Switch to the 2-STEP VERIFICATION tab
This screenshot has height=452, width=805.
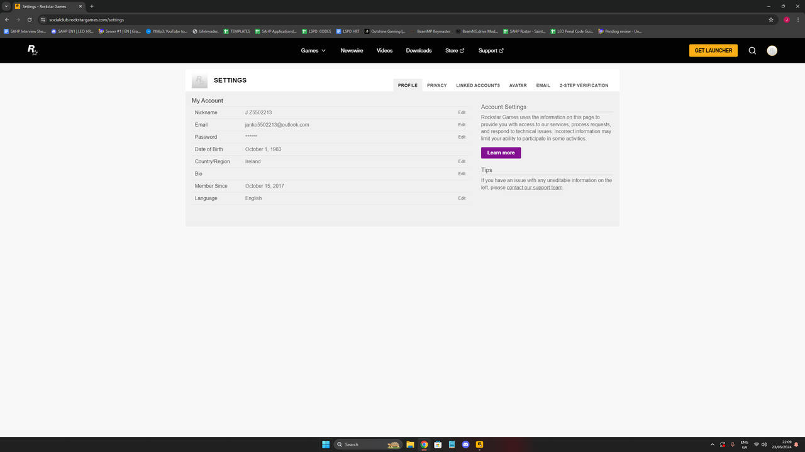point(584,85)
